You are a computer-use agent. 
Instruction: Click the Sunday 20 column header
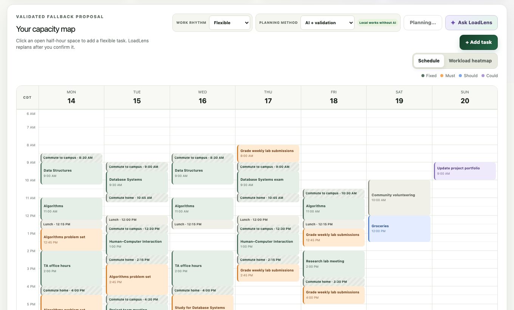point(465,98)
